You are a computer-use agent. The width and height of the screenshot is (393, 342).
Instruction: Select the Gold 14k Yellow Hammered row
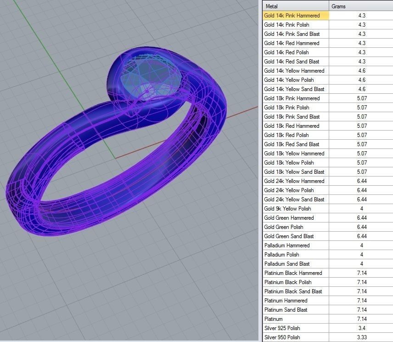click(x=328, y=71)
